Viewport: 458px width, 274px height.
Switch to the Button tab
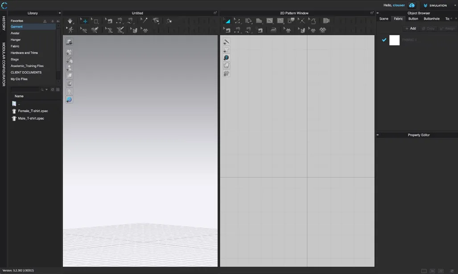click(x=413, y=19)
